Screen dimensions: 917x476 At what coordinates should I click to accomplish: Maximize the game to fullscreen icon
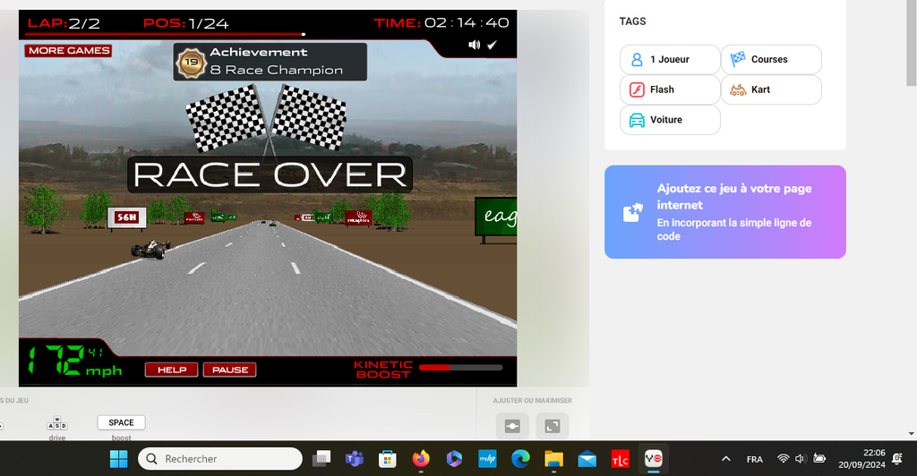click(x=553, y=426)
